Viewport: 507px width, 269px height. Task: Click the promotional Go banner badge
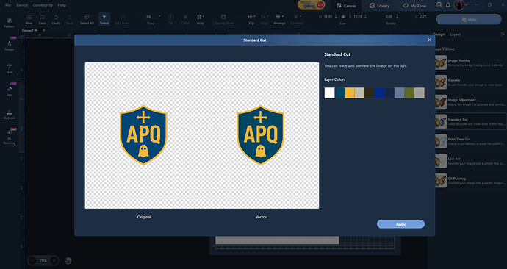[x=311, y=5]
